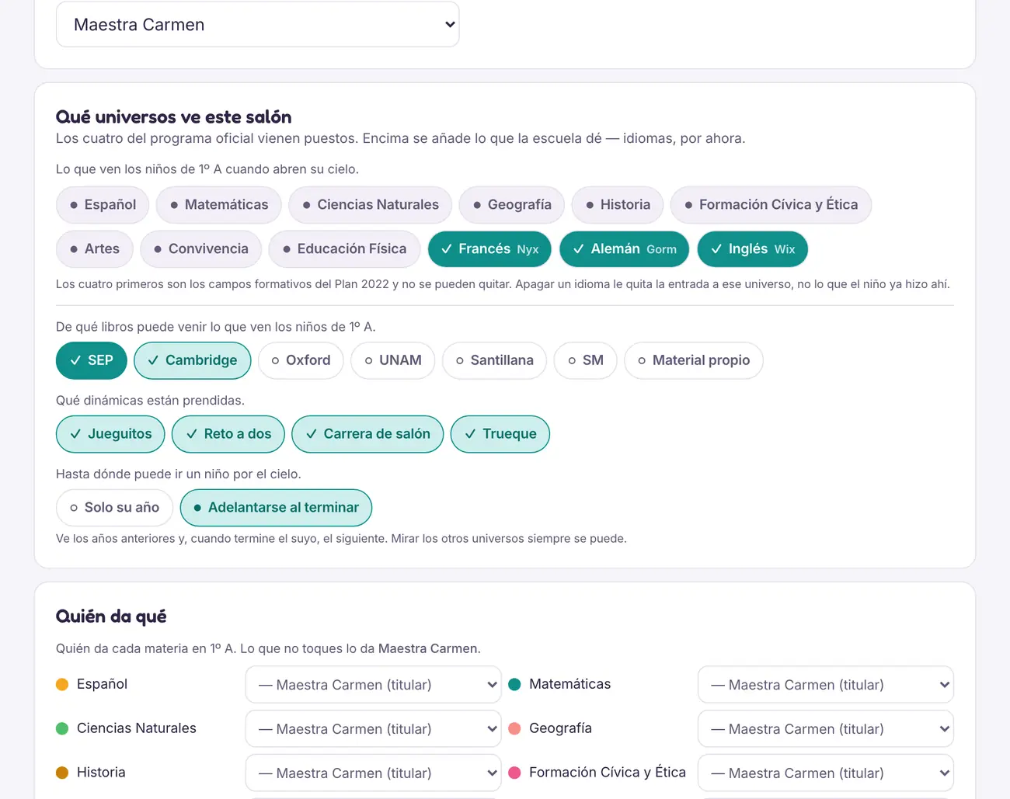
Task: Open the Maestra Carmen teacher dropdown
Action: click(257, 25)
